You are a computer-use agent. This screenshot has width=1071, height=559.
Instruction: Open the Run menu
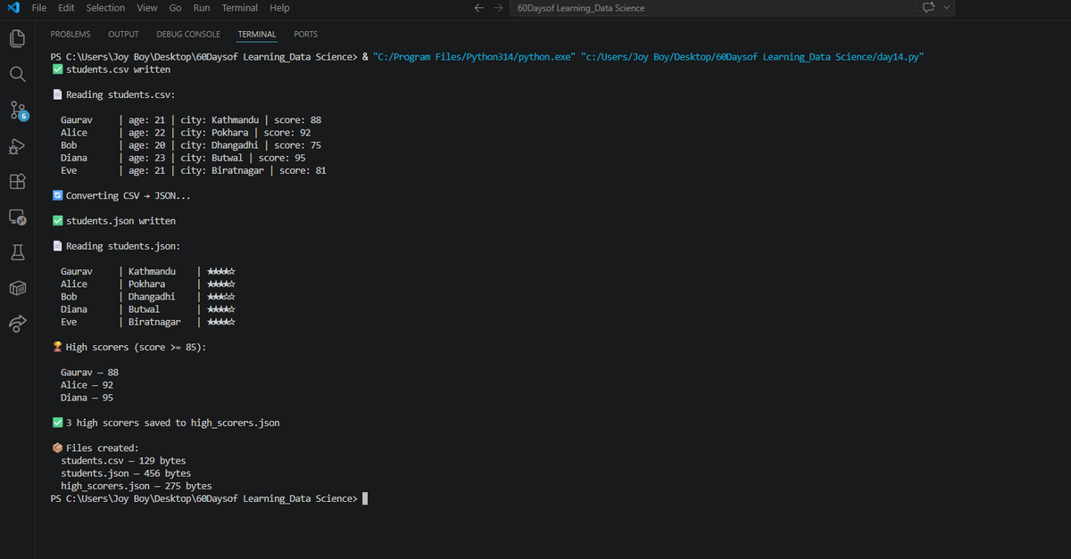(202, 8)
